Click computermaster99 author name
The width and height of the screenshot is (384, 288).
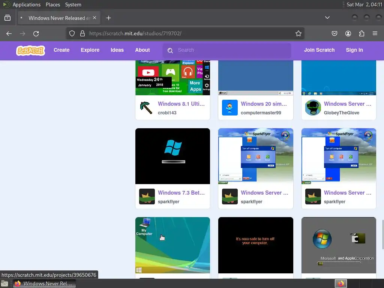pyautogui.click(x=261, y=112)
